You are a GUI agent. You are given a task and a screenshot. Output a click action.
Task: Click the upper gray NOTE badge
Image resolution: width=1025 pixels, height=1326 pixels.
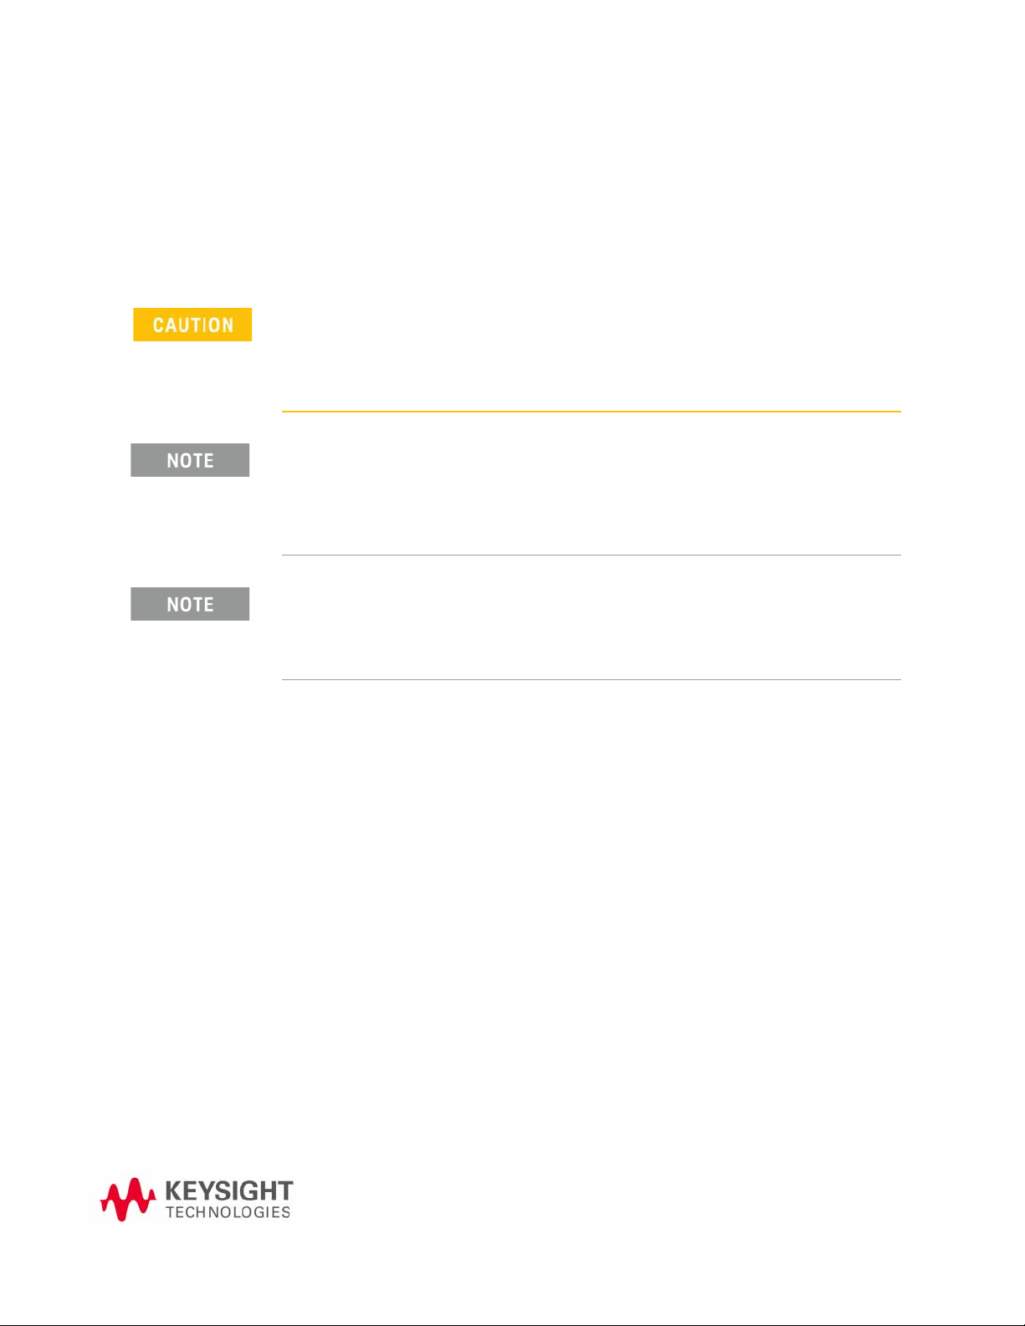[x=190, y=460]
